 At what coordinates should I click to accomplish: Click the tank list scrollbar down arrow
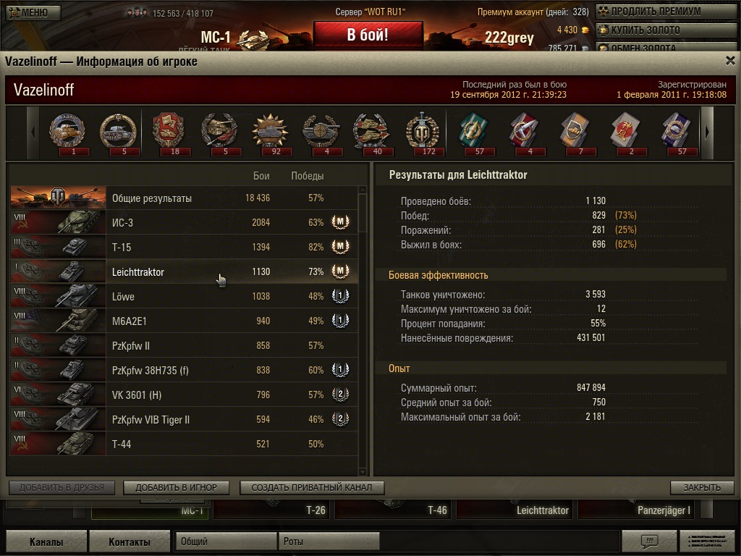click(363, 471)
